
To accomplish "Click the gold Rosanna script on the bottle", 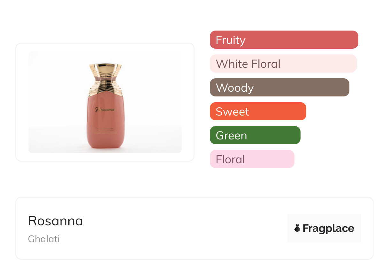I will click(105, 110).
